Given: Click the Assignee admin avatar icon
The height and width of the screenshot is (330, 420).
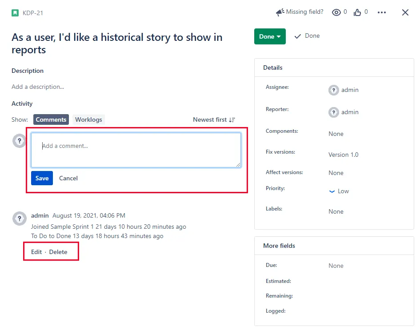Looking at the screenshot, I should tap(333, 90).
